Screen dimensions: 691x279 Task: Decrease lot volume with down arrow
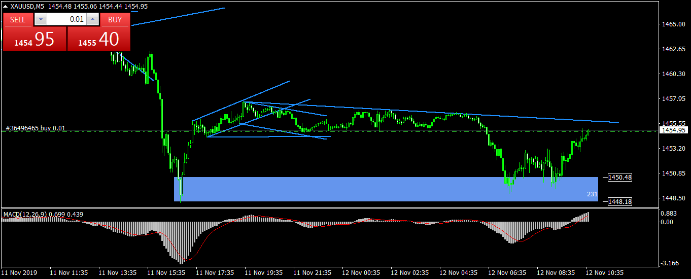point(41,20)
